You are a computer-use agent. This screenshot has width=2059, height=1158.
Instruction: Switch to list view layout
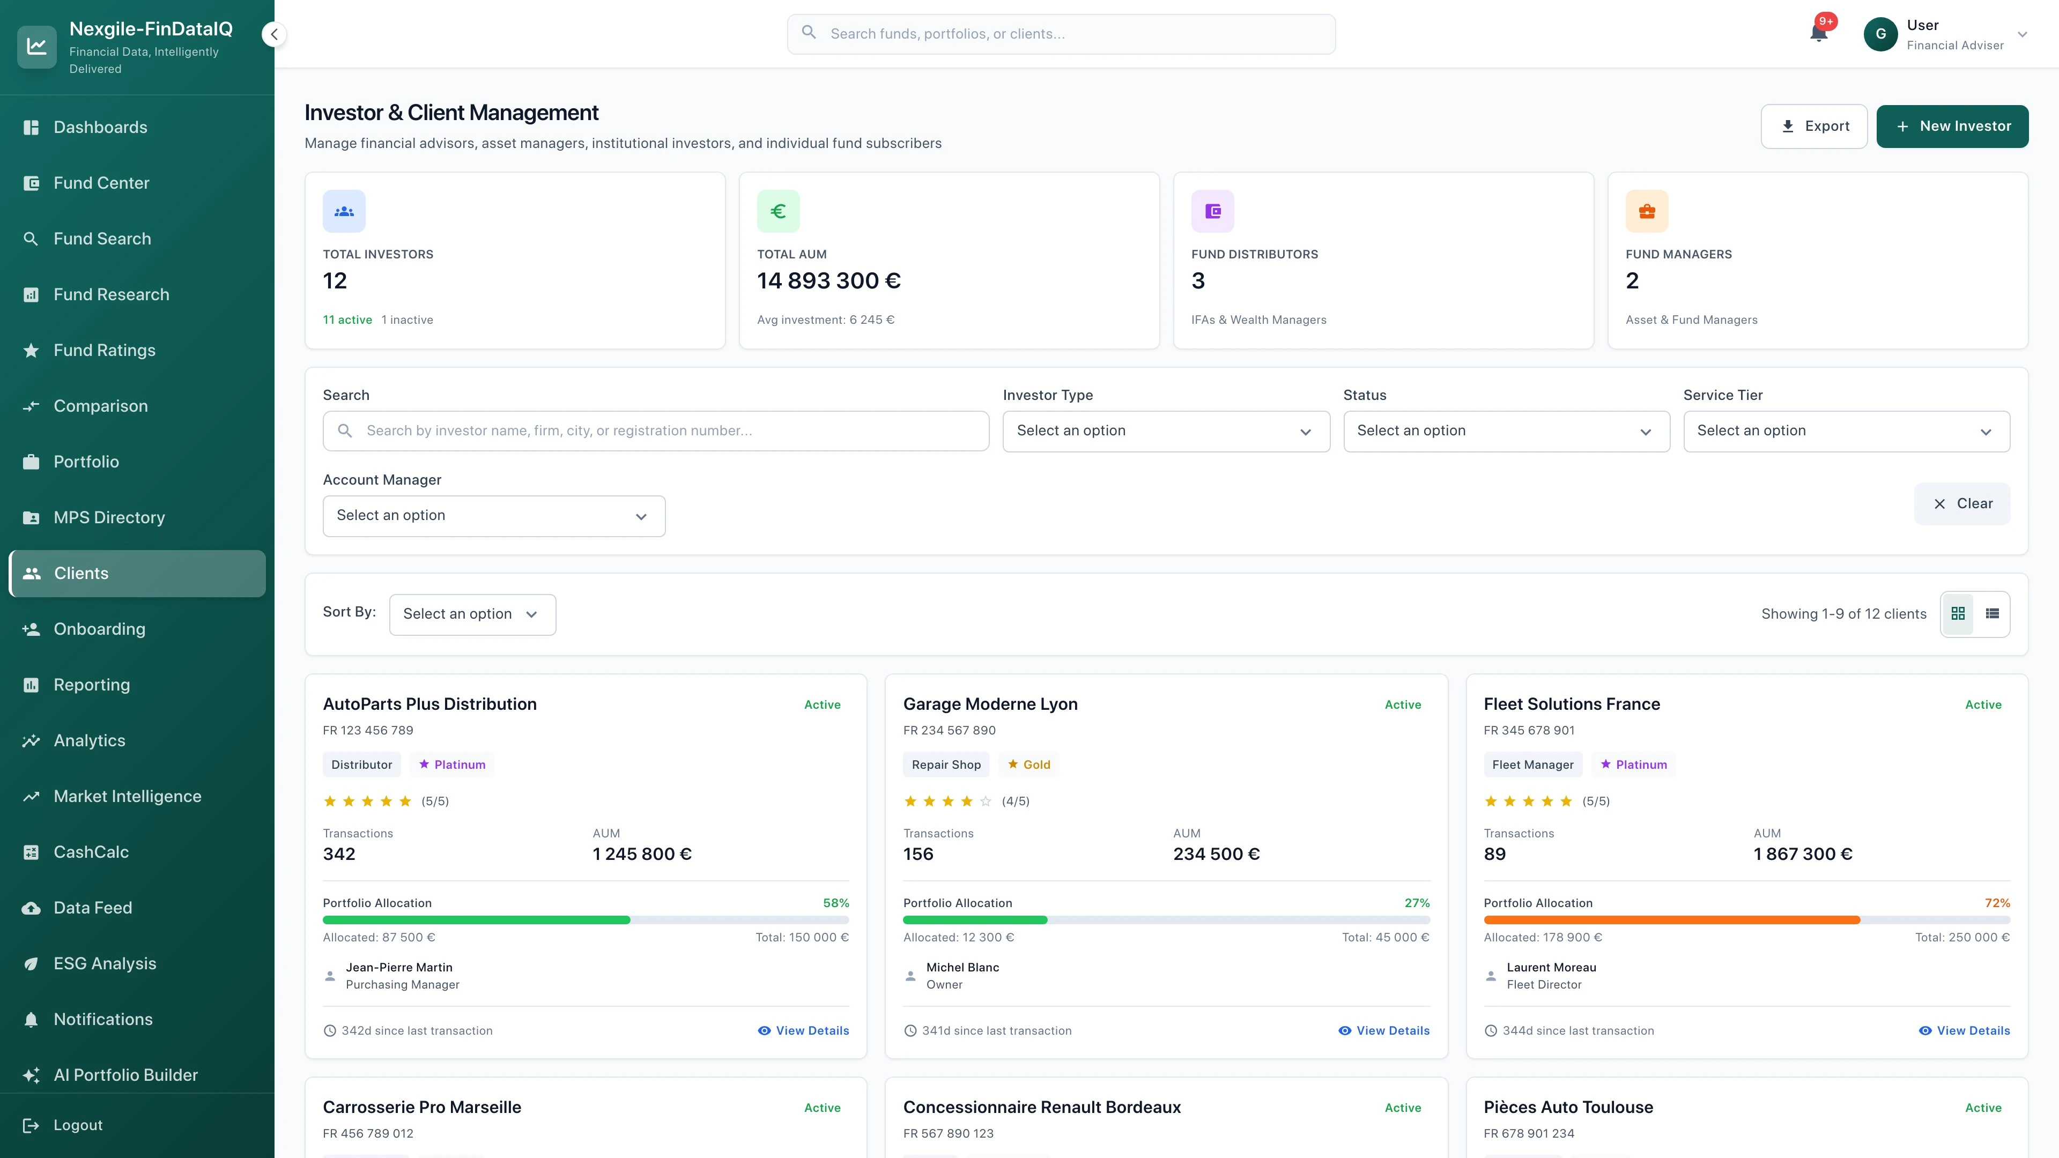coord(1993,614)
